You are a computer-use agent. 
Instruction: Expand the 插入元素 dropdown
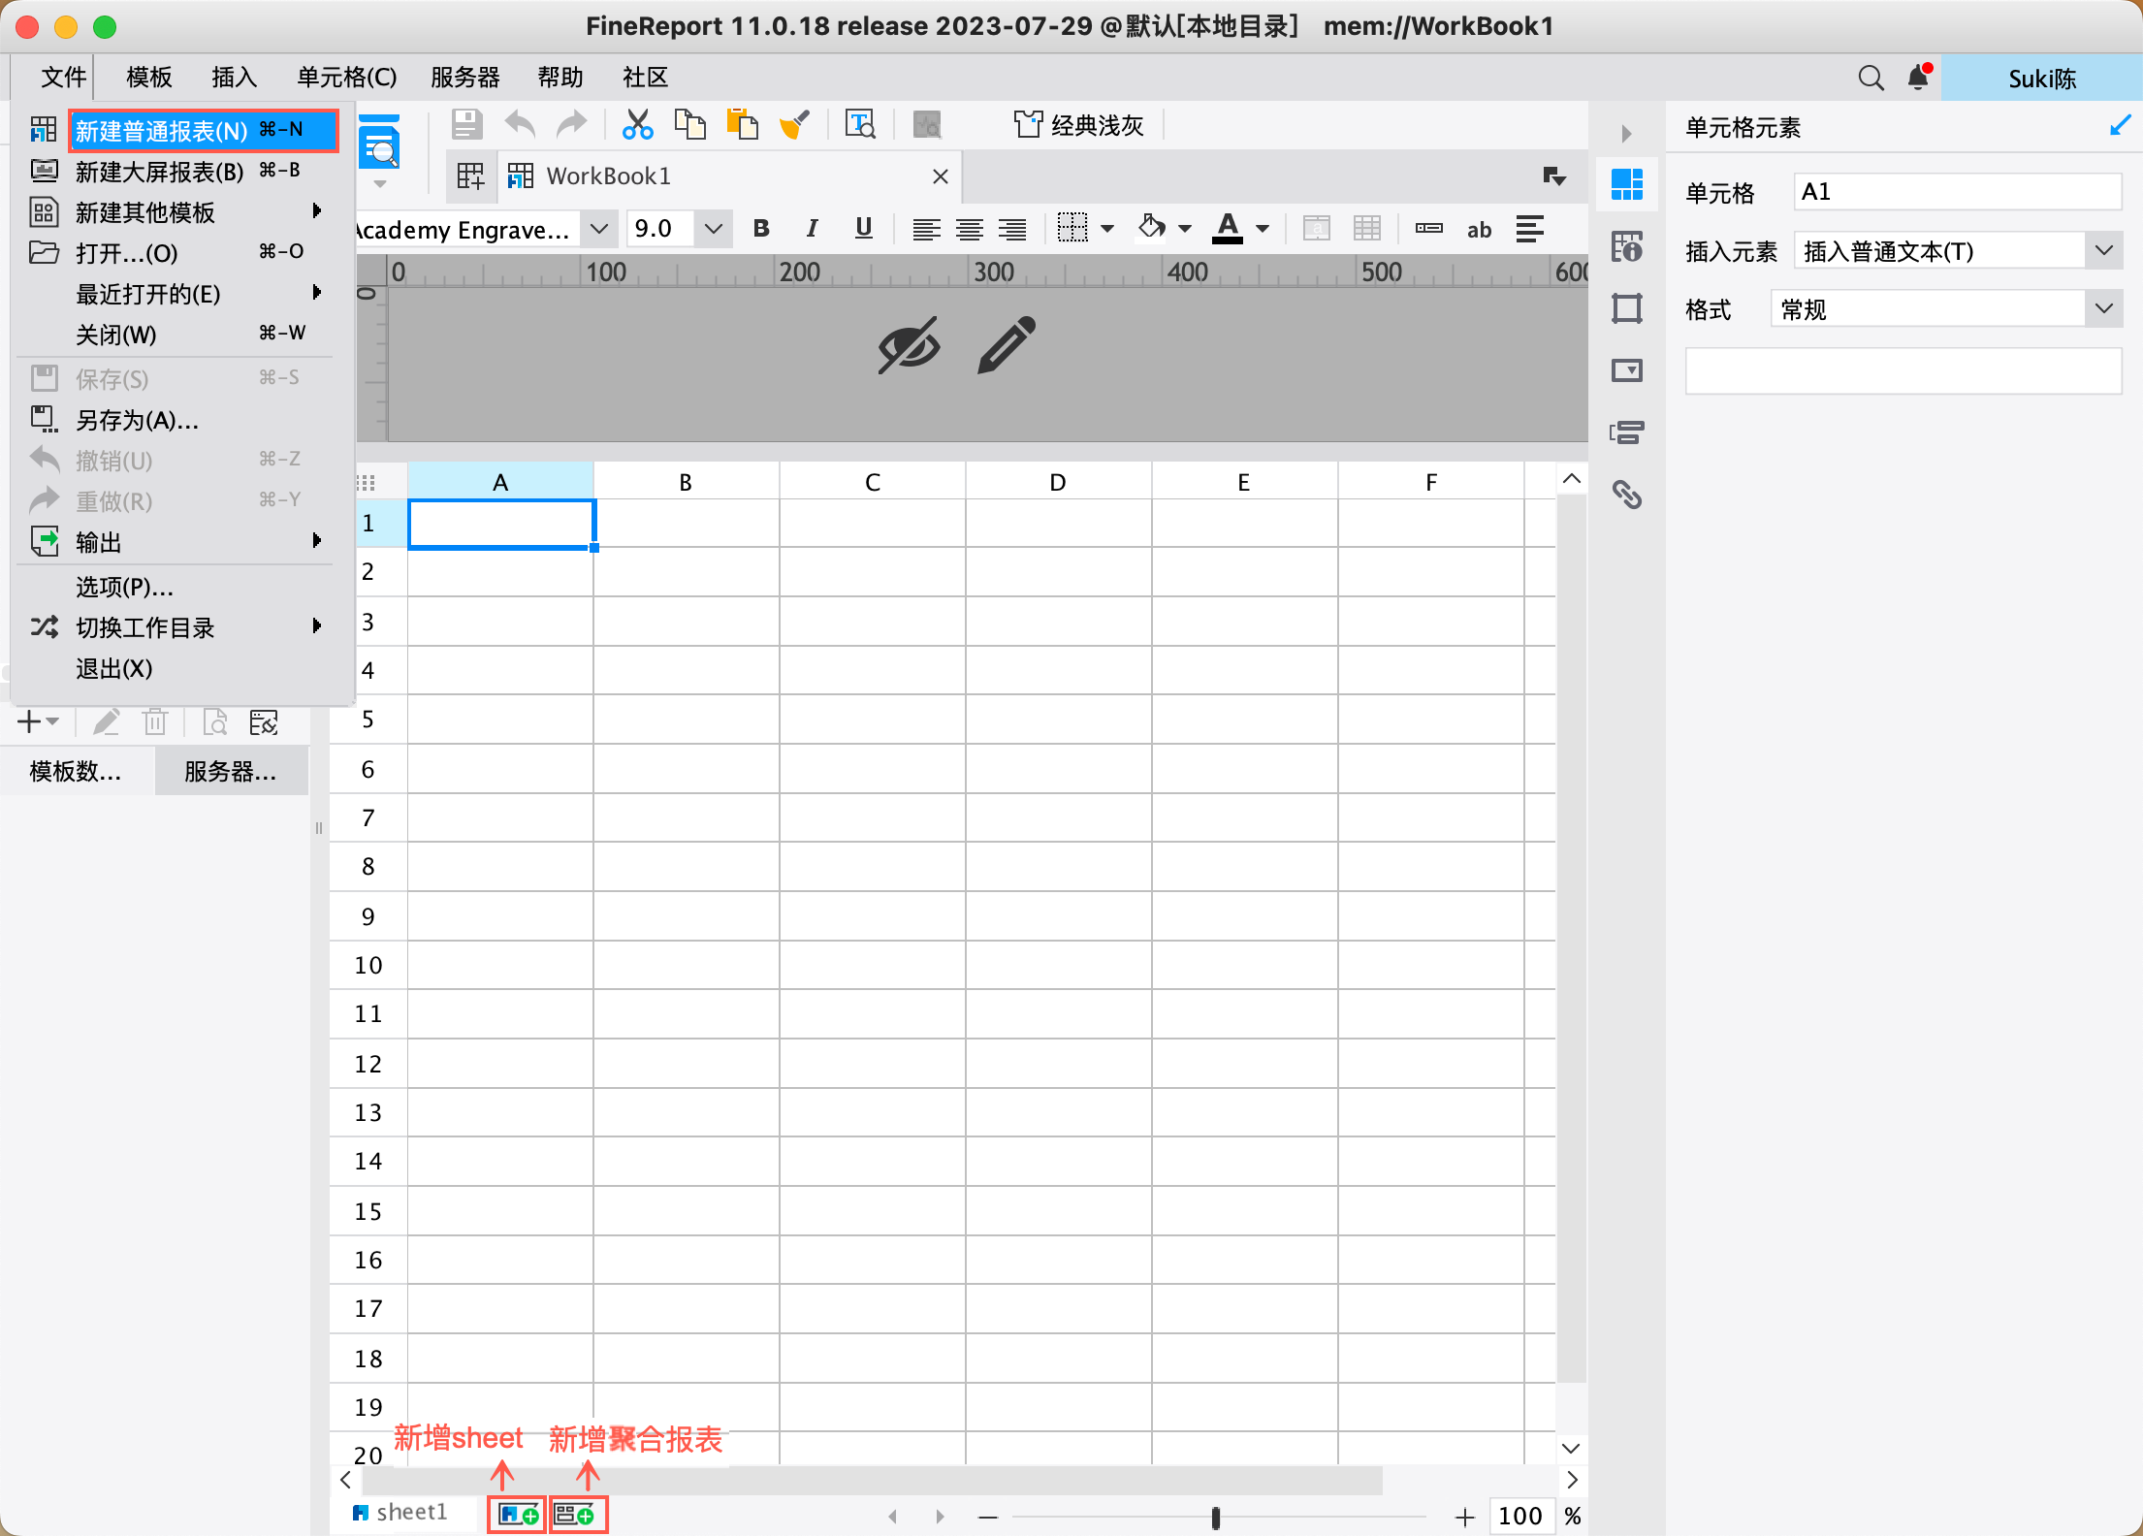tap(2102, 251)
